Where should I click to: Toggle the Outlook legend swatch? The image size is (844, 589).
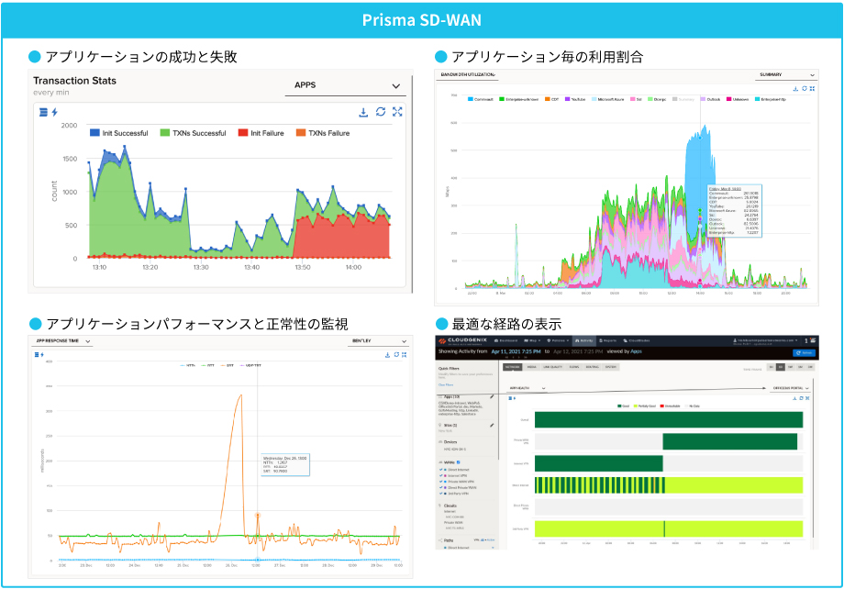(703, 99)
